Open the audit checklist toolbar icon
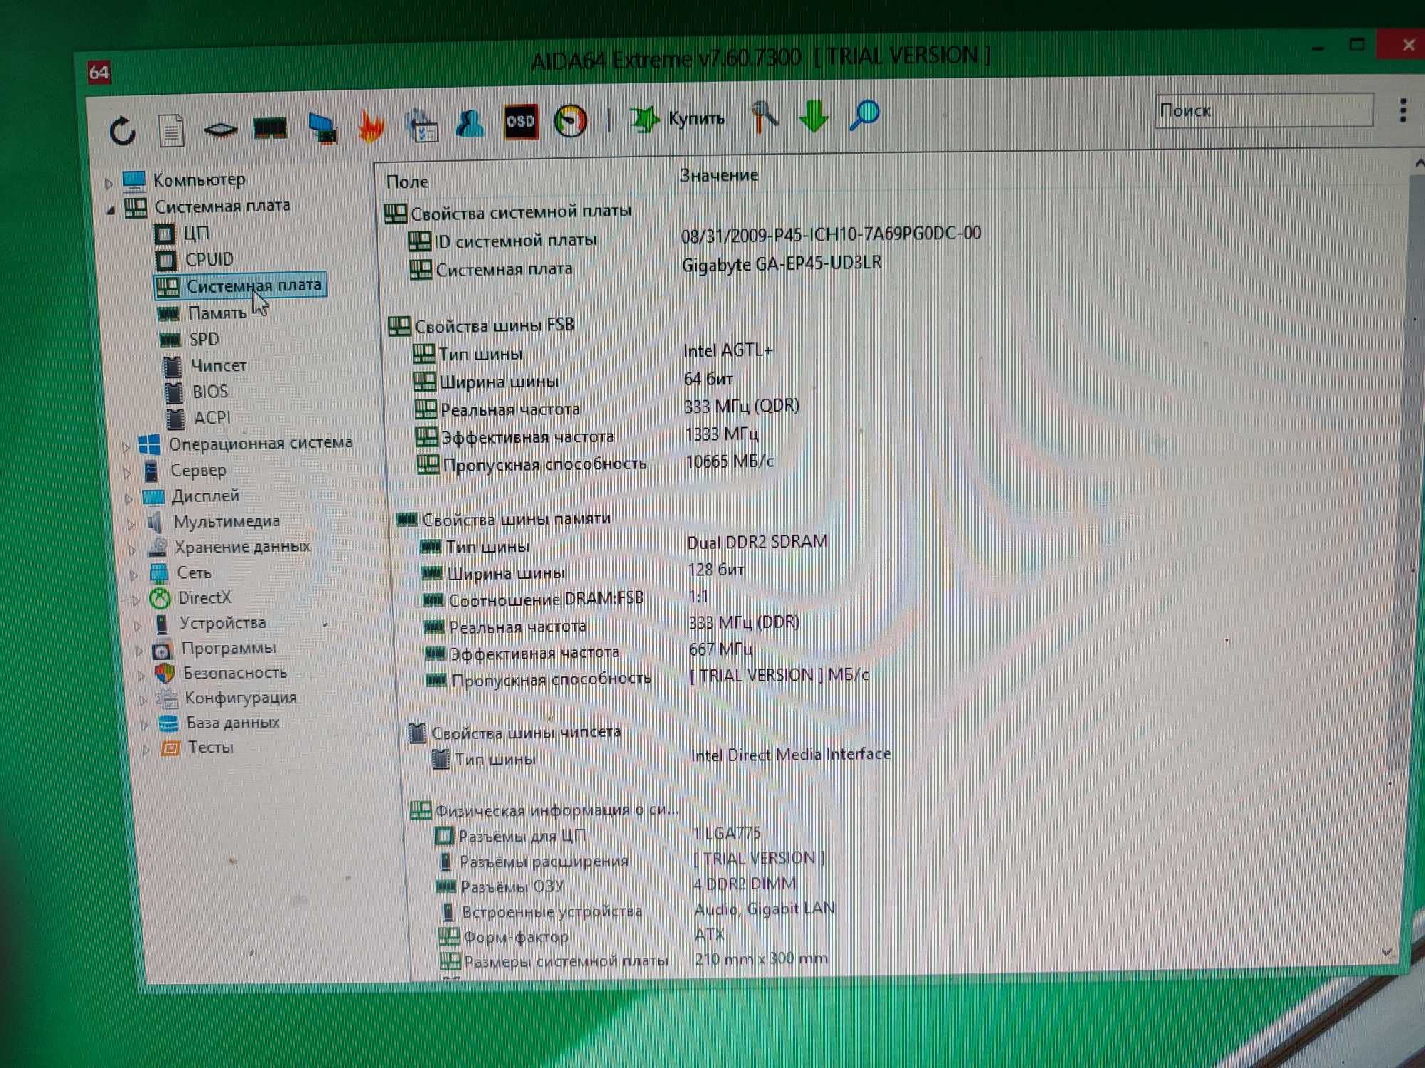 point(421,125)
